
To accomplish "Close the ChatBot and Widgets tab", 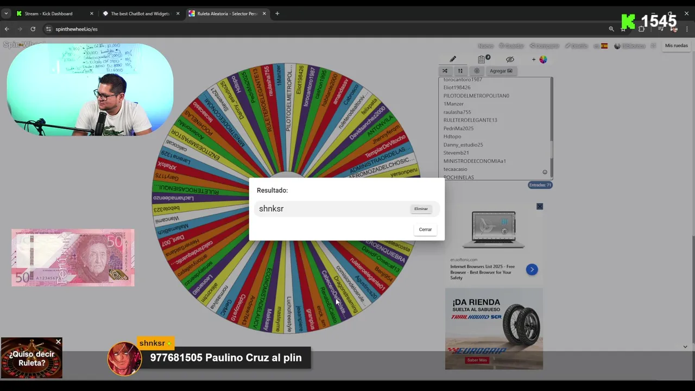I will click(x=178, y=14).
